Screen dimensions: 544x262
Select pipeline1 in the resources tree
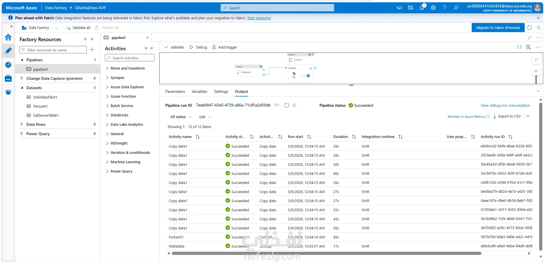click(x=58, y=69)
